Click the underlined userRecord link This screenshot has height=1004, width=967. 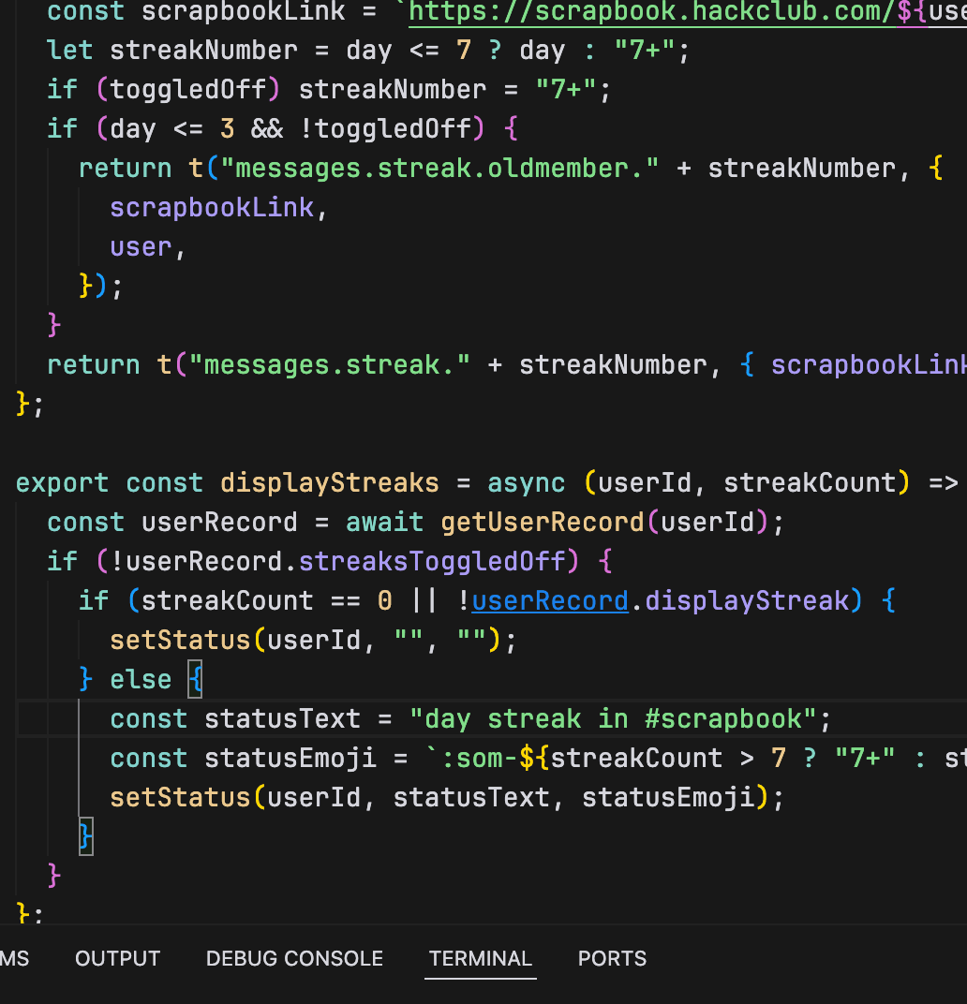tap(549, 600)
